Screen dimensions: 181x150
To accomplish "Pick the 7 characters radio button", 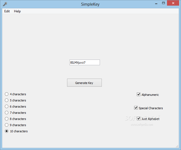I will point(6,113).
